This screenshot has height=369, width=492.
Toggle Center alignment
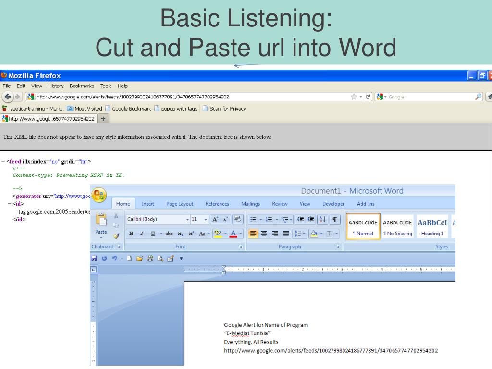tap(264, 234)
